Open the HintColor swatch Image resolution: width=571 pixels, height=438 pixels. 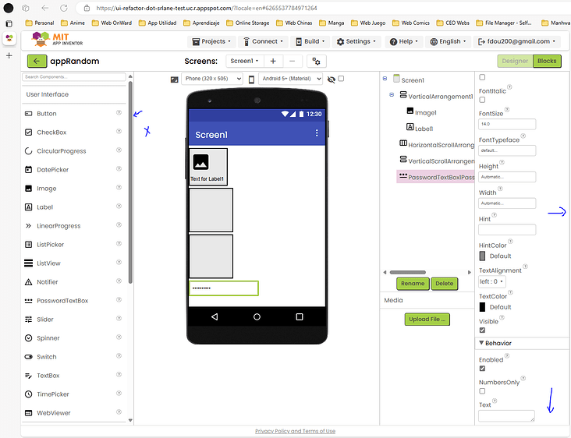483,256
